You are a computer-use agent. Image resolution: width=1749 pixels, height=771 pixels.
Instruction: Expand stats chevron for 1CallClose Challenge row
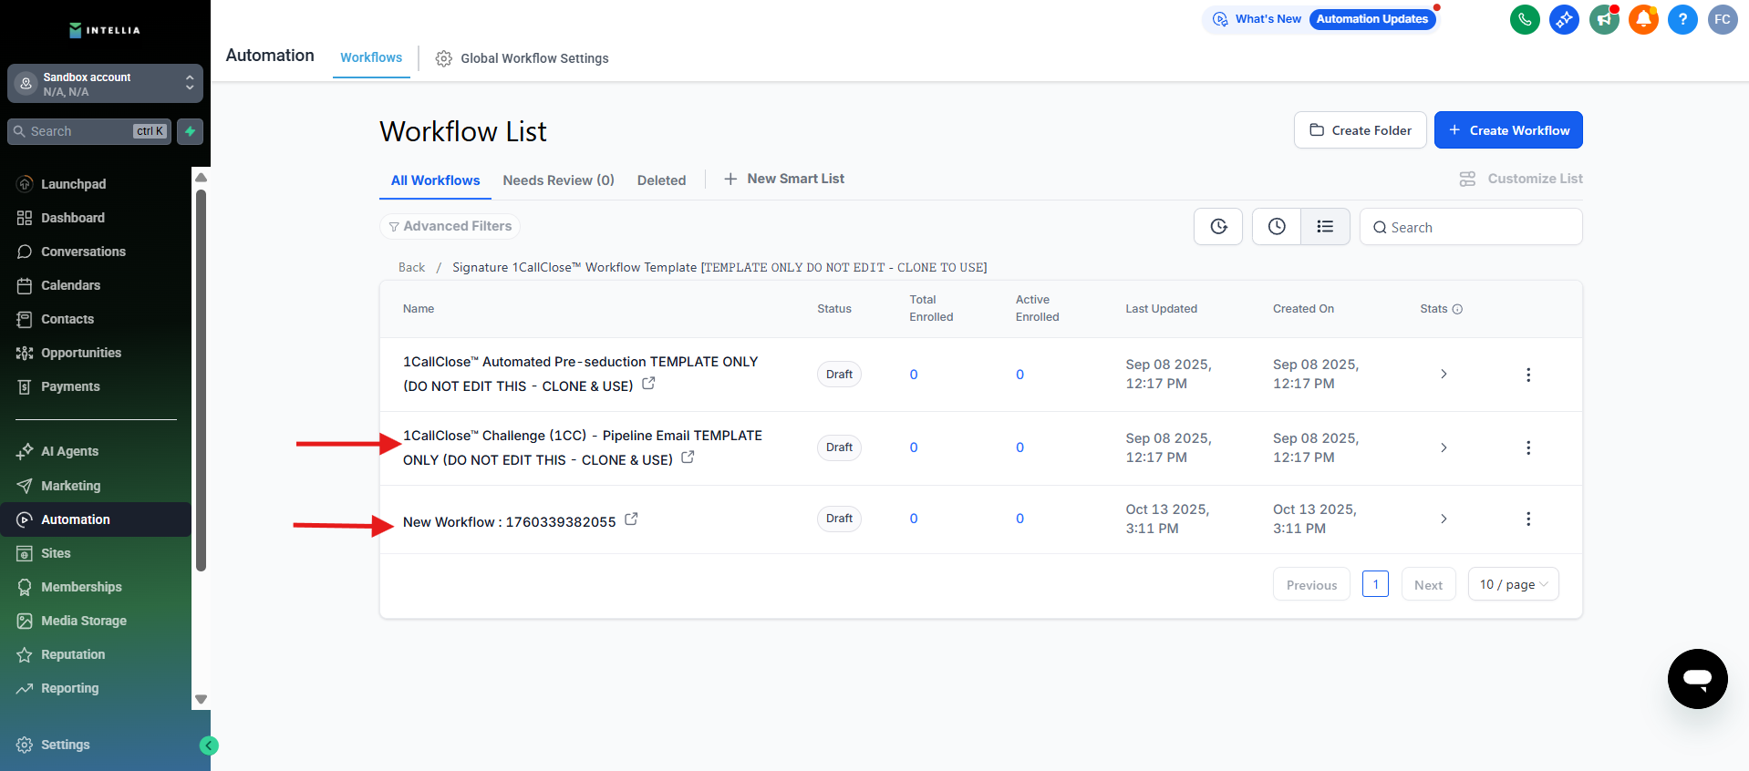[x=1444, y=447]
